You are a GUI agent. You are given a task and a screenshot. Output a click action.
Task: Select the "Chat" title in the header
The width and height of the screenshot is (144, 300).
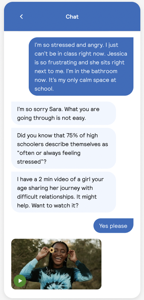click(72, 17)
